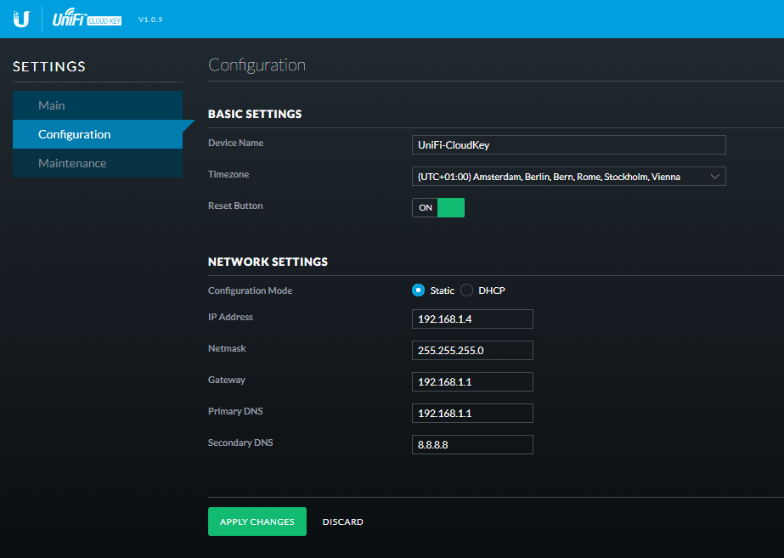
Task: Toggle the Reset Button switch off
Action: [x=438, y=207]
